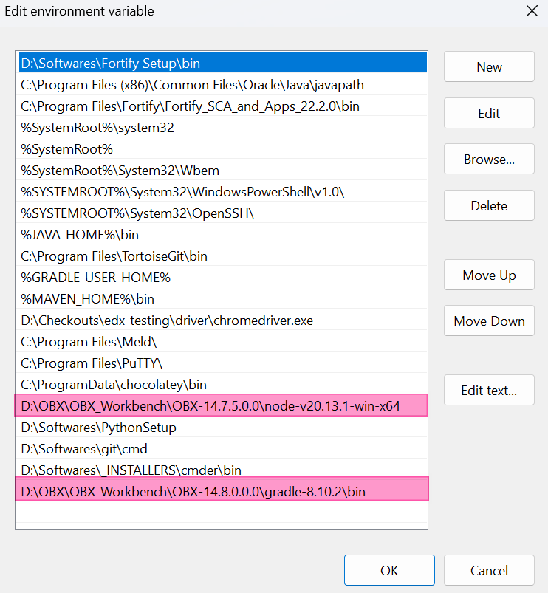Screen dimensions: 548x593
Task: Confirm with the OK button
Action: click(389, 570)
